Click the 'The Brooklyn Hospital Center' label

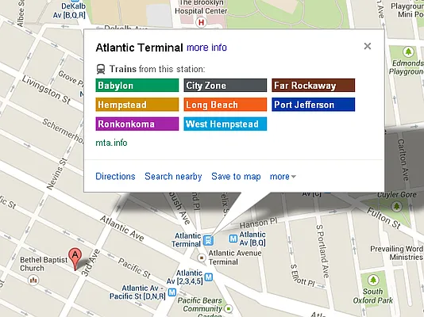click(x=201, y=7)
